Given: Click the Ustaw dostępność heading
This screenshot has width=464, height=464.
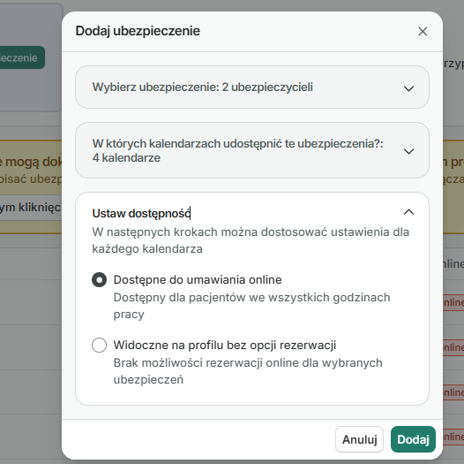Looking at the screenshot, I should click(x=141, y=214).
